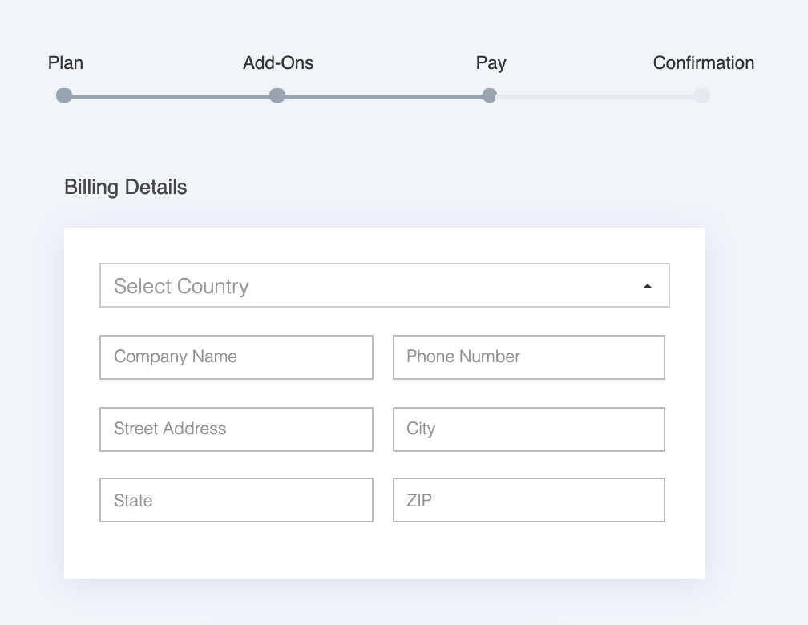
Task: Click progress bar between Plan and Add-Ons
Action: pos(171,97)
